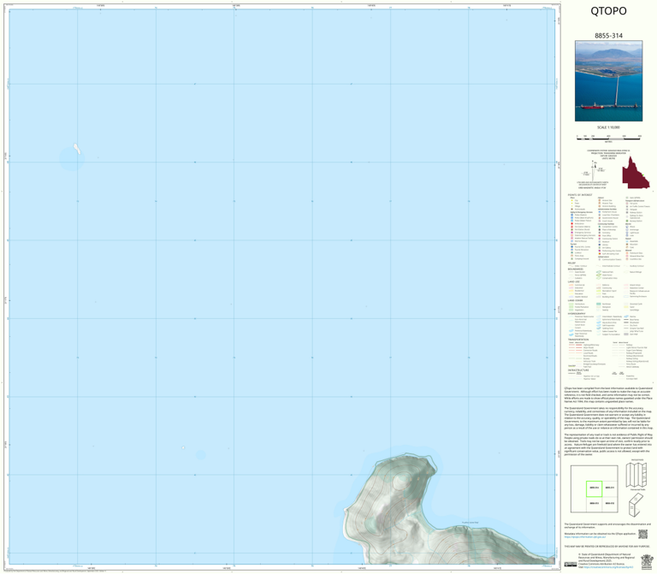
Task: Click the Wharf symbol in the legend
Action: click(627, 227)
